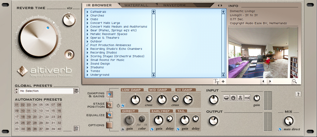Toggle the Tail gain LED button
317x137 pixels.
pos(178,129)
